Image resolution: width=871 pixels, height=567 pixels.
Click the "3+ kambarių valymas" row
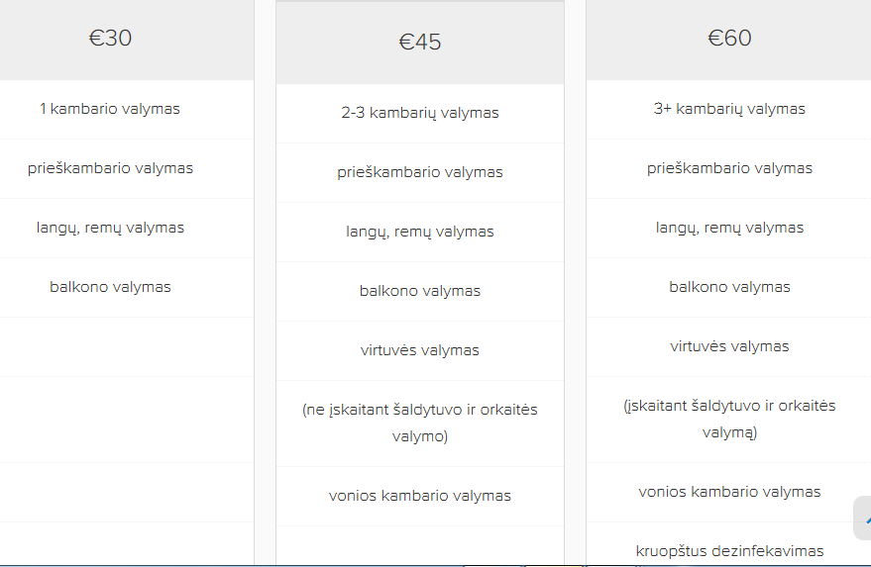(729, 109)
